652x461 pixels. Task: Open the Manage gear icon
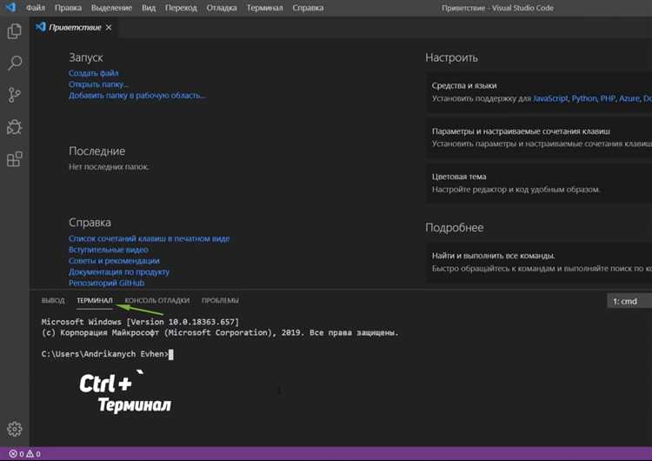[15, 429]
